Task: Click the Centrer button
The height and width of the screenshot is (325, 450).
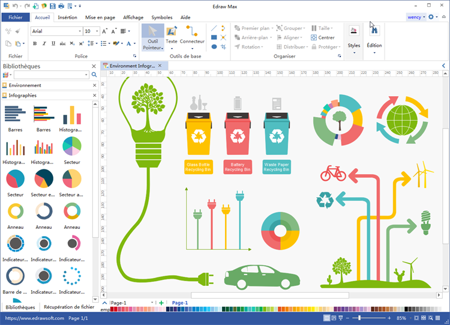Action: pos(323,37)
